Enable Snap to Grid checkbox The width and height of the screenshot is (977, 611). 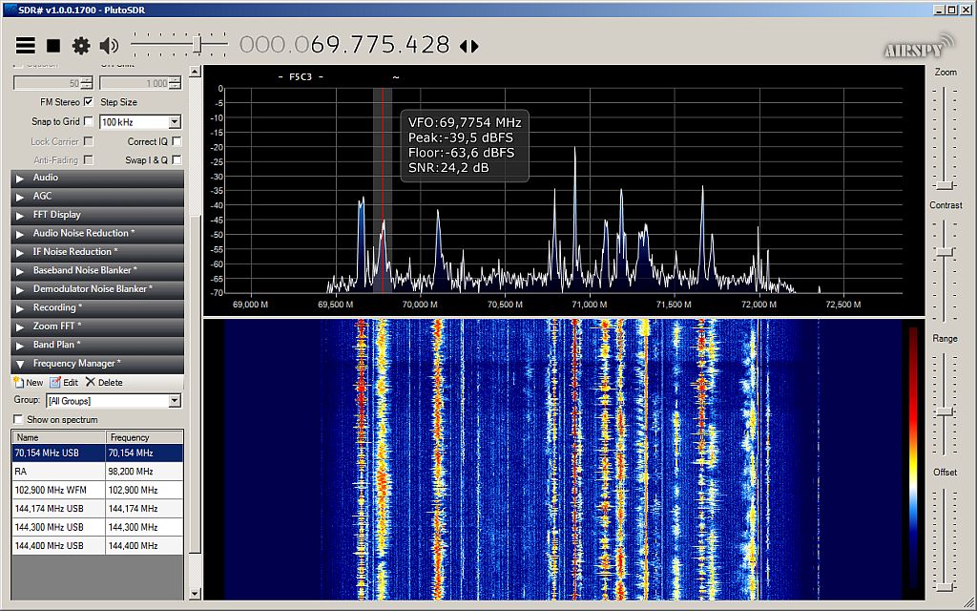[89, 121]
